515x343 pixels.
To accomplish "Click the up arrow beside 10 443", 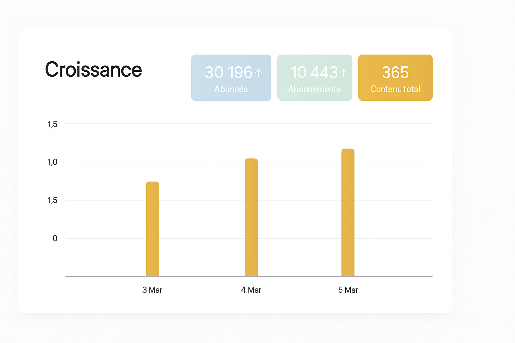I will click(343, 73).
